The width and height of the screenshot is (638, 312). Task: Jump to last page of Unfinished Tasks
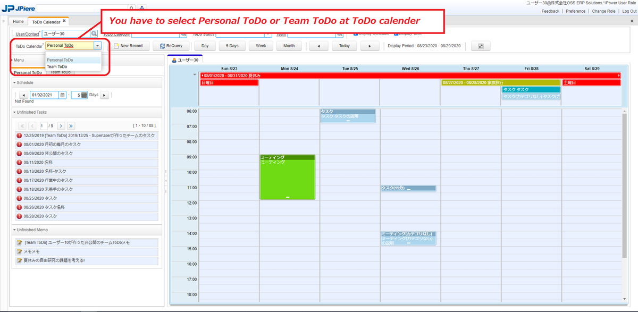point(71,125)
